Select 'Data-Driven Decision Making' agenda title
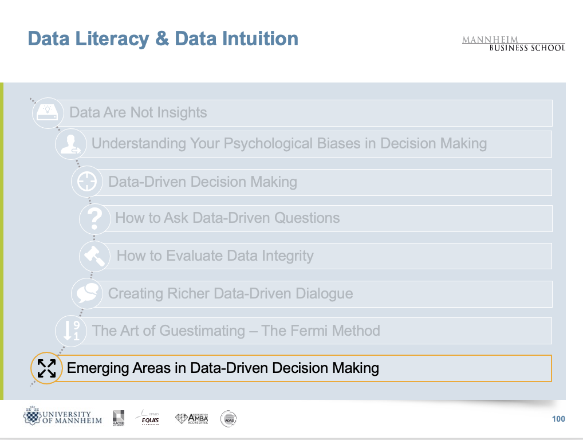583x440 pixels. pos(203,182)
